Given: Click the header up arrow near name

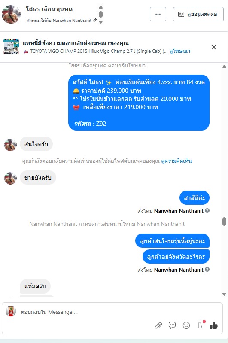Looking at the screenshot, I should pos(100,7).
